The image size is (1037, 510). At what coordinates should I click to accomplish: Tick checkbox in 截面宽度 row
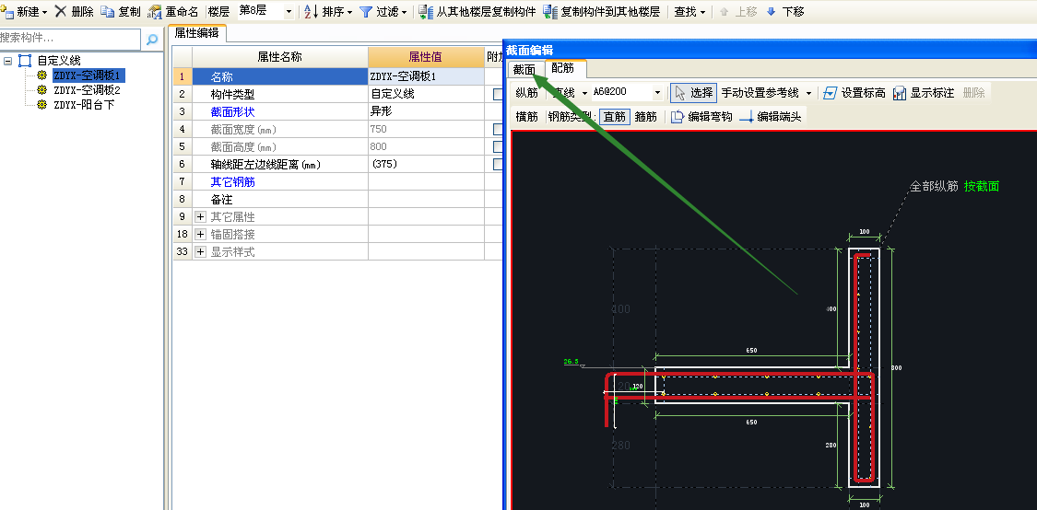(x=498, y=129)
